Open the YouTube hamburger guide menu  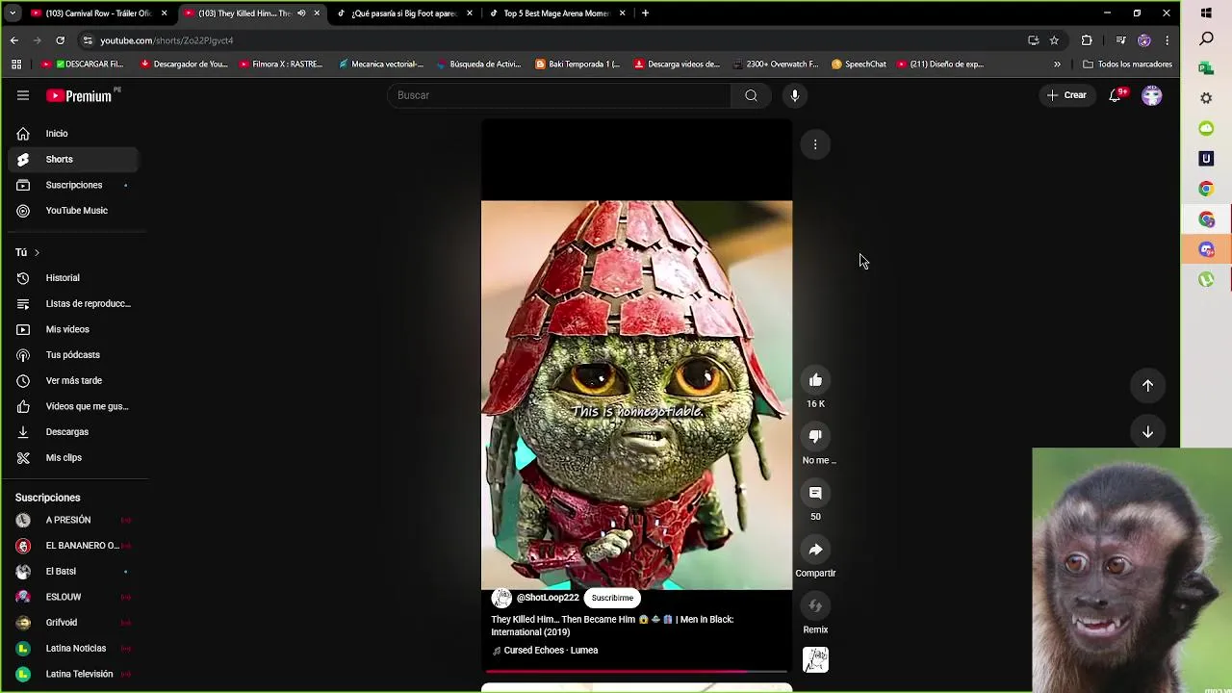(23, 95)
